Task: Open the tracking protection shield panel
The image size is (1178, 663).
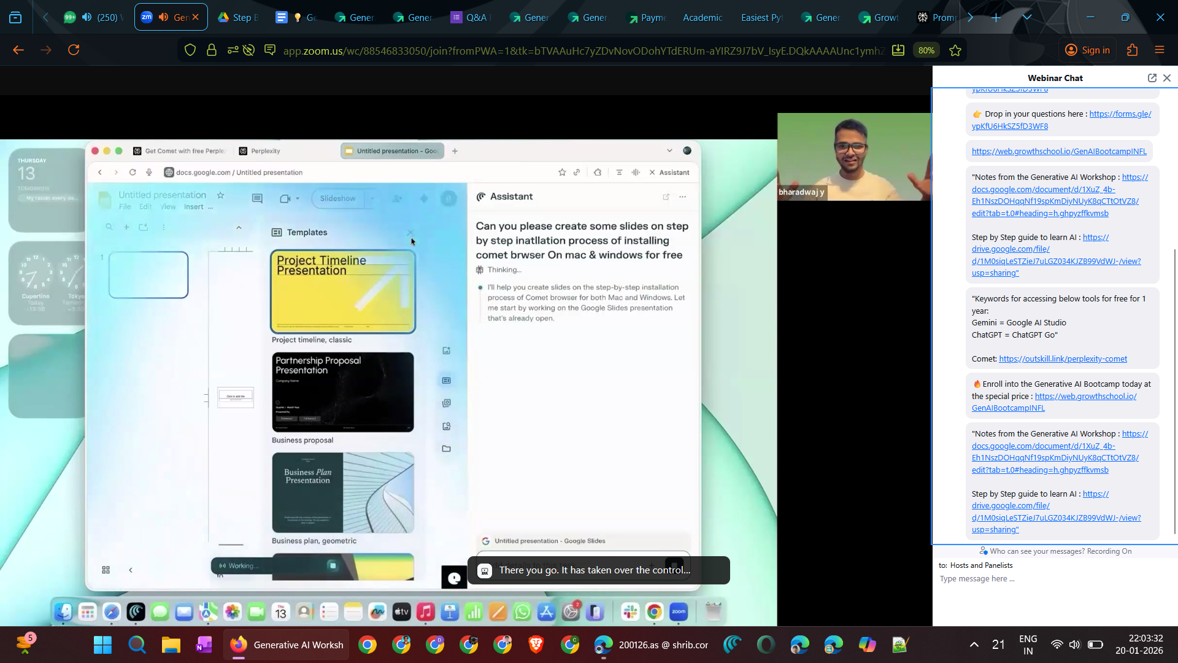Action: pyautogui.click(x=190, y=50)
